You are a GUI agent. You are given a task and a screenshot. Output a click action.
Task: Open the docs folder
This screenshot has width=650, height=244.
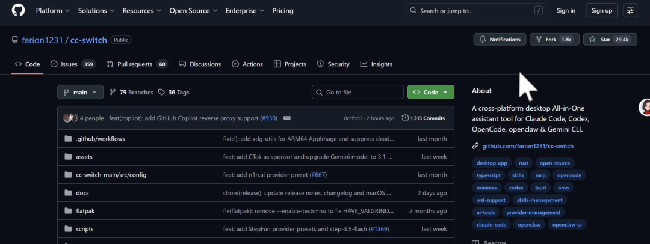[x=82, y=193]
